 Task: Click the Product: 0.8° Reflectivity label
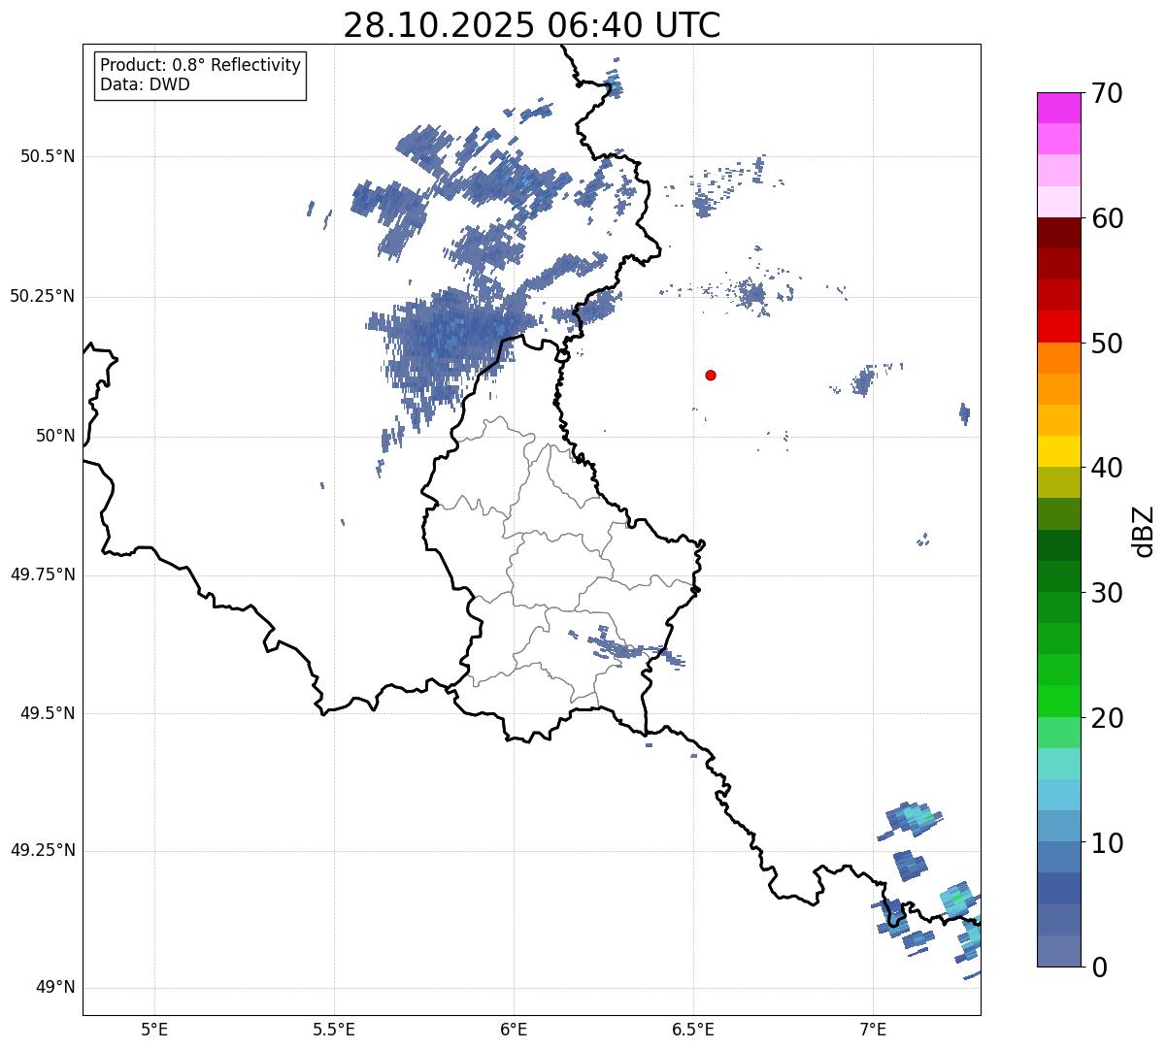point(201,65)
